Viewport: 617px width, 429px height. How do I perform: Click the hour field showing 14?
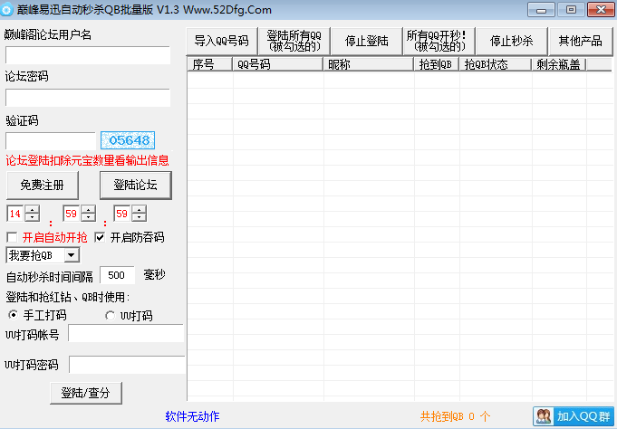tap(15, 214)
